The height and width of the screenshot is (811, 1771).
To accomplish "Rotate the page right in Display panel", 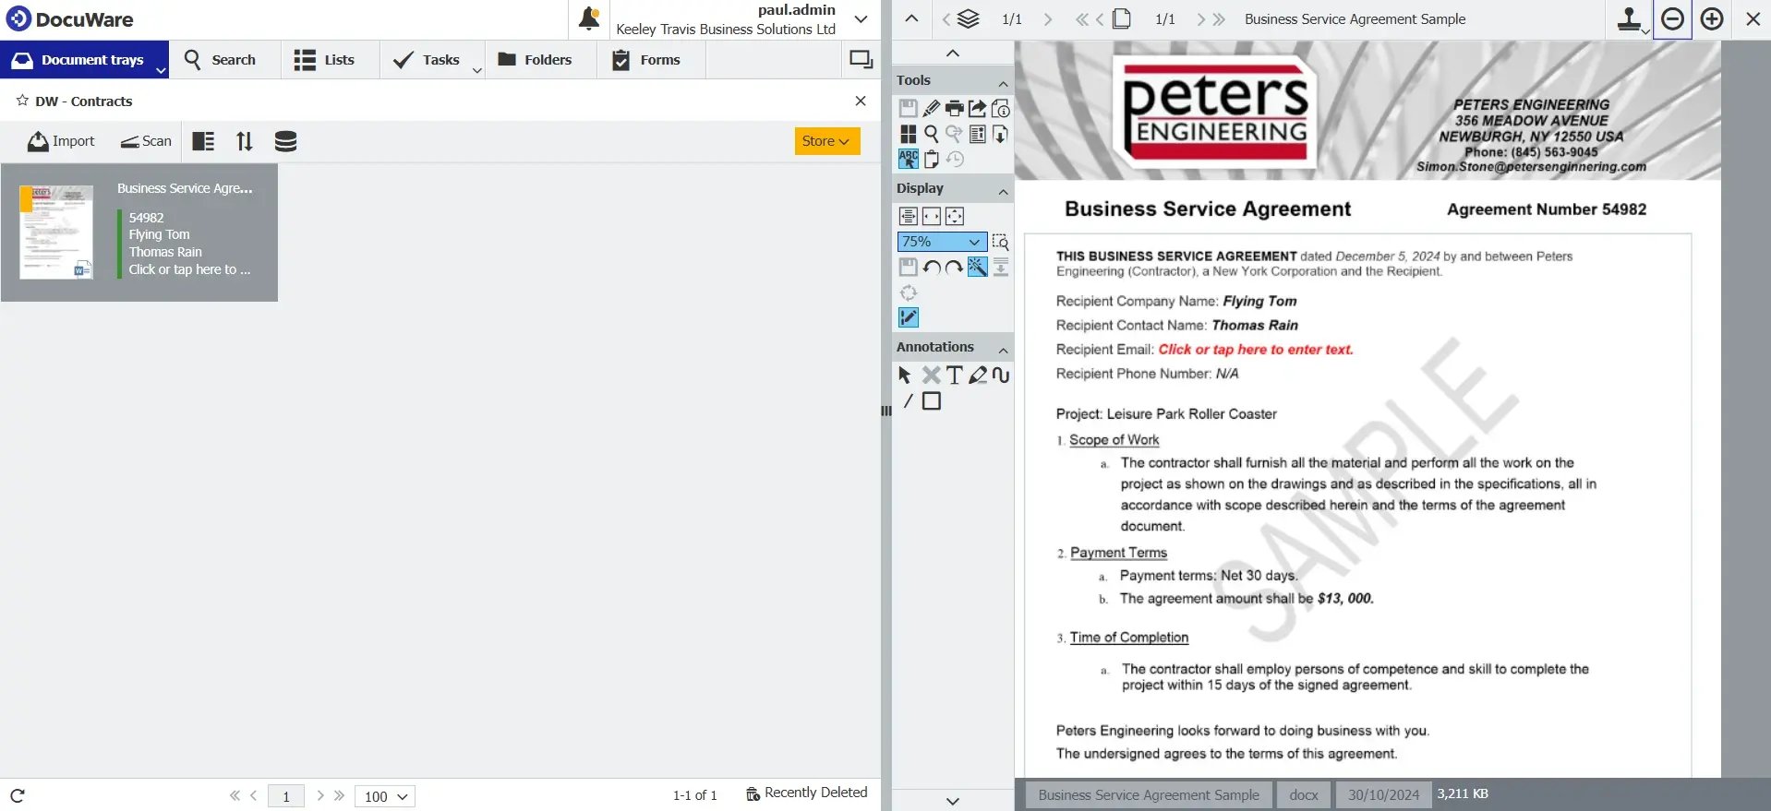I will click(955, 268).
